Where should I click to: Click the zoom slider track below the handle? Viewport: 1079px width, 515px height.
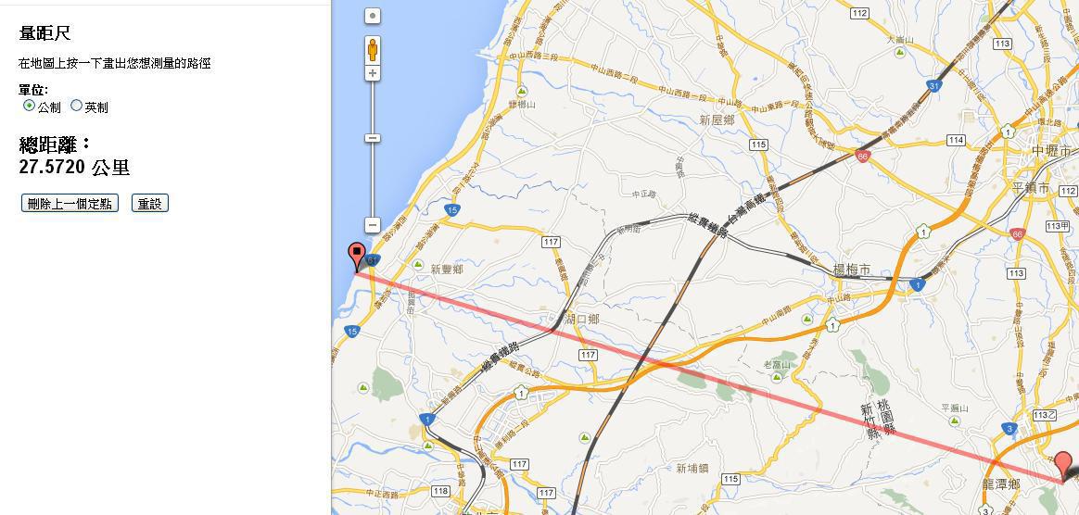coord(373,180)
